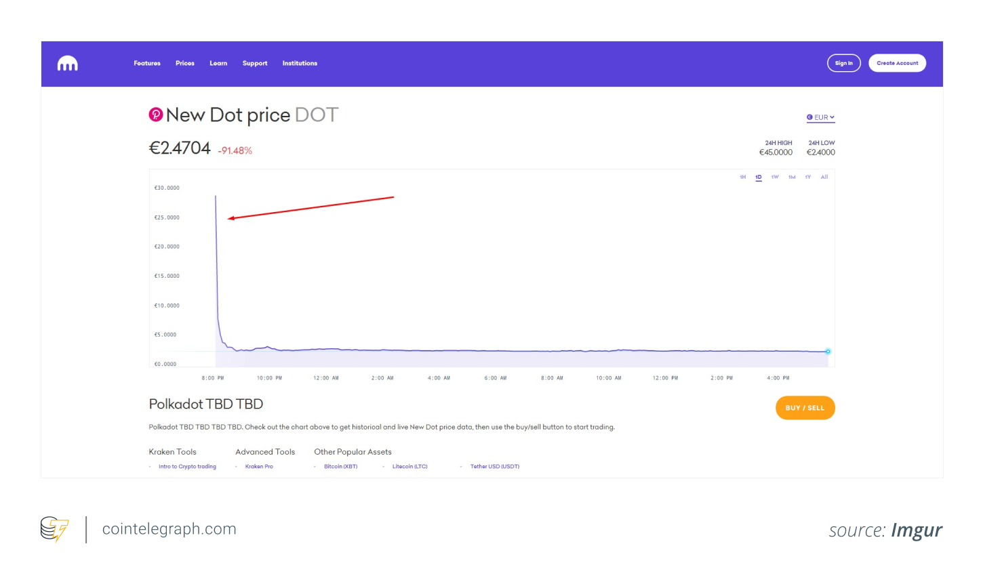Click the €10.0000 y-axis label
Screen dimensions: 983x584
pyautogui.click(x=167, y=306)
